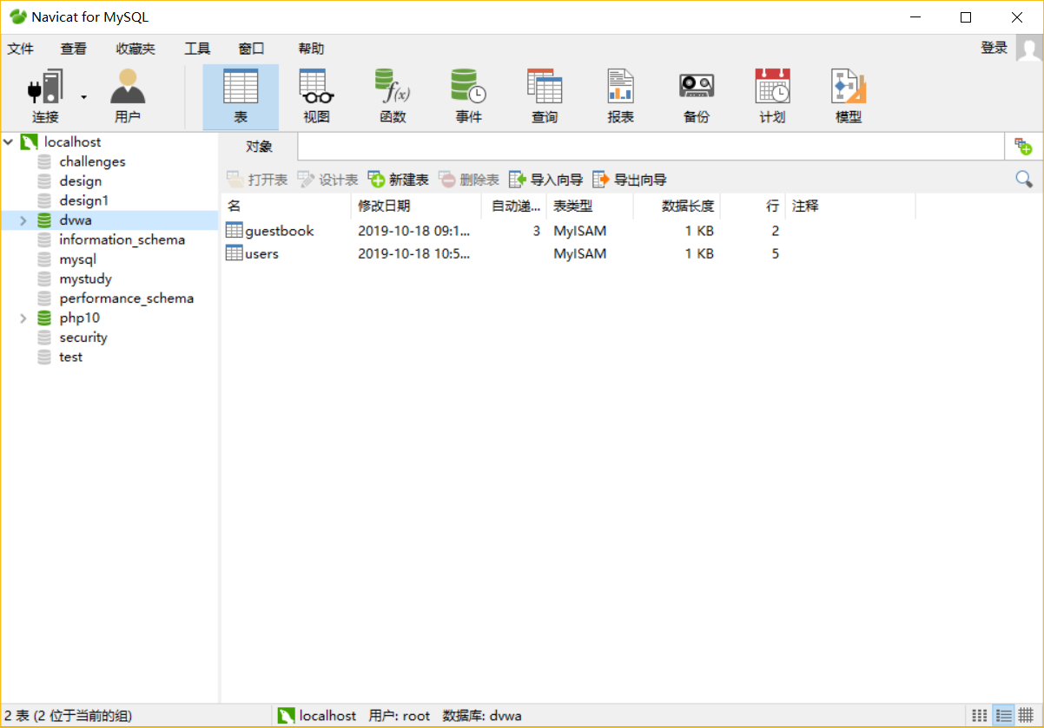The width and height of the screenshot is (1044, 728).
Task: Select the Table (表) toolbar icon
Action: (x=241, y=95)
